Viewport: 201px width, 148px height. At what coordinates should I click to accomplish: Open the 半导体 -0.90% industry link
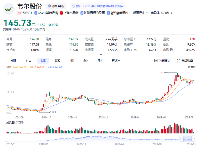point(160,13)
